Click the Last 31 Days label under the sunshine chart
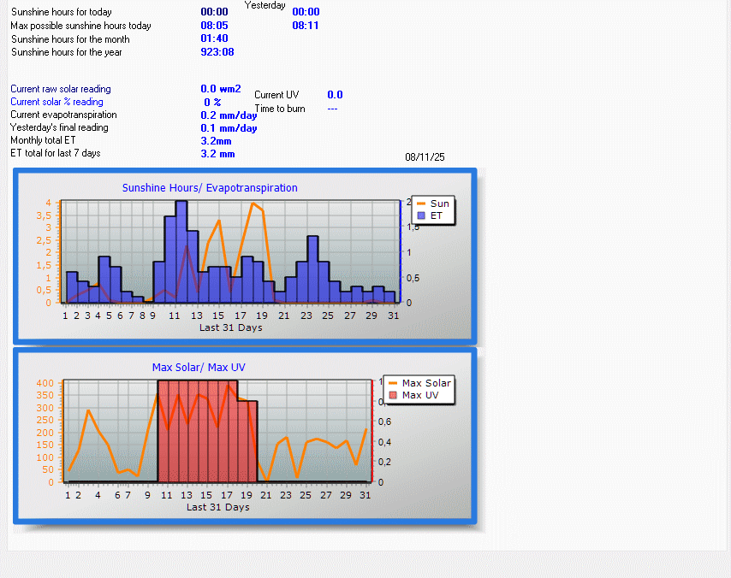Screen dimensions: 731x578 click(230, 327)
